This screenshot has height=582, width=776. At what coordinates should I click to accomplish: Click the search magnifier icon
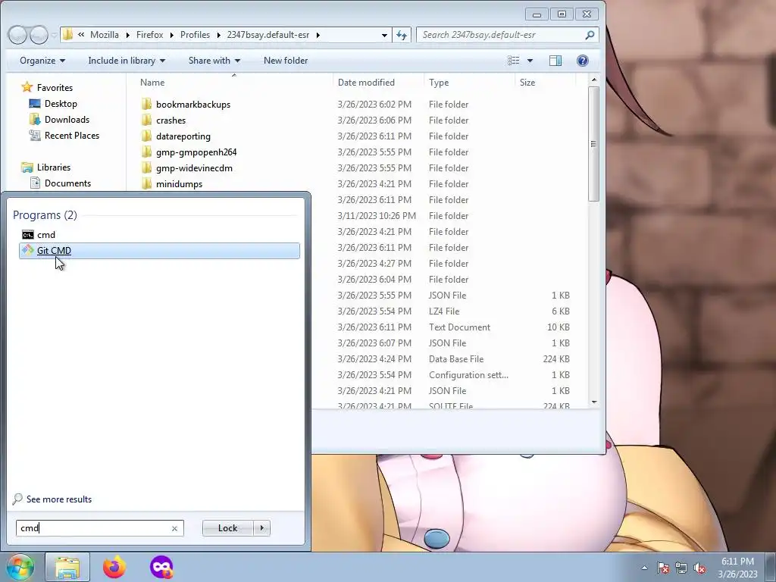point(590,35)
